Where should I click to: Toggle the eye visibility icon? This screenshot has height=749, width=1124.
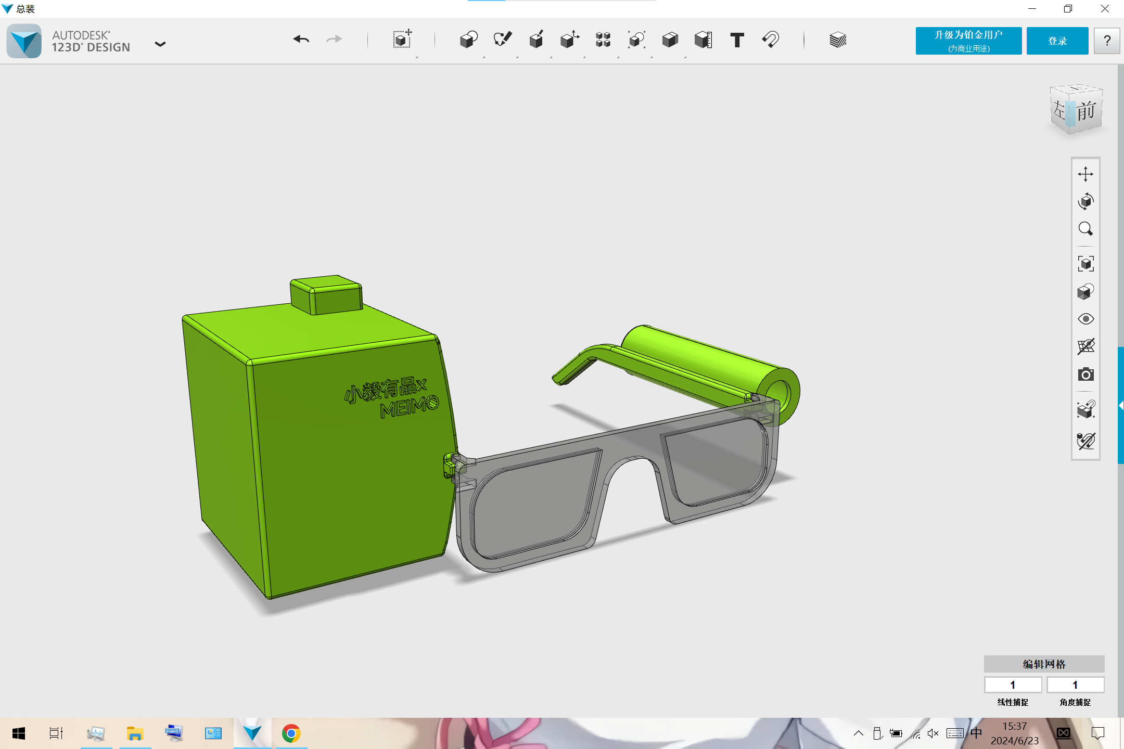point(1085,319)
